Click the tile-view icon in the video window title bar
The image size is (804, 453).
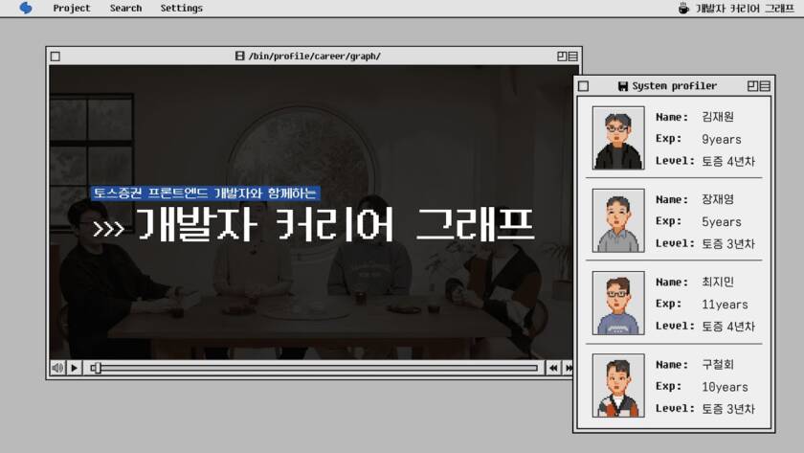561,57
